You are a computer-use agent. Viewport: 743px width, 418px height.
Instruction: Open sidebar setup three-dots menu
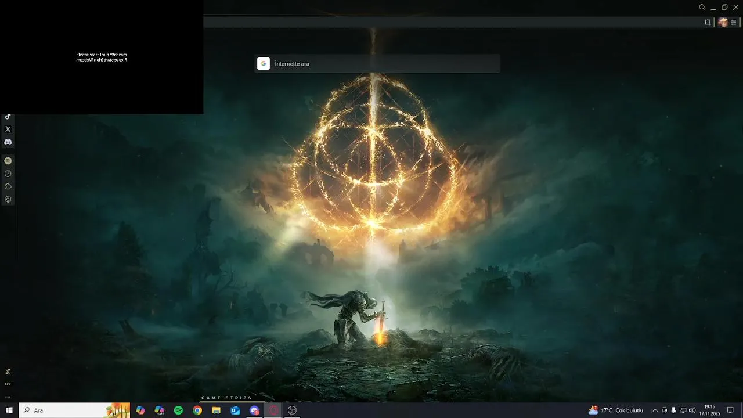click(8, 397)
